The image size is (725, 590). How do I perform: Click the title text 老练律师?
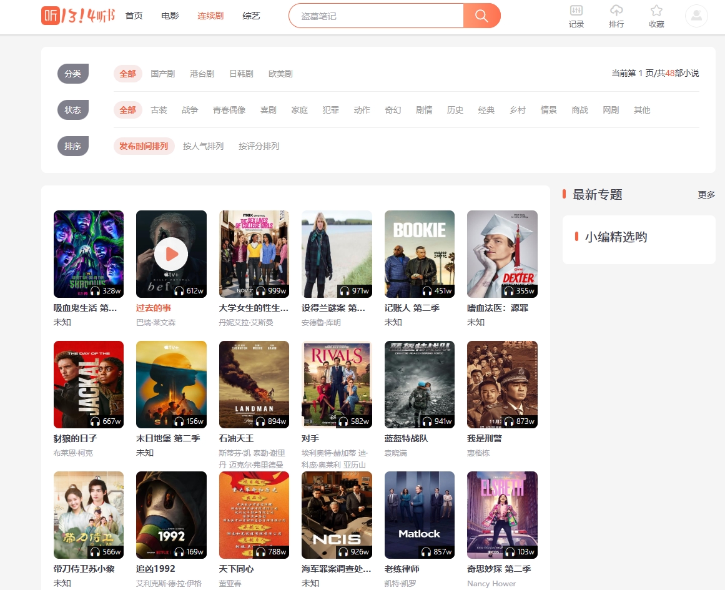(x=402, y=569)
